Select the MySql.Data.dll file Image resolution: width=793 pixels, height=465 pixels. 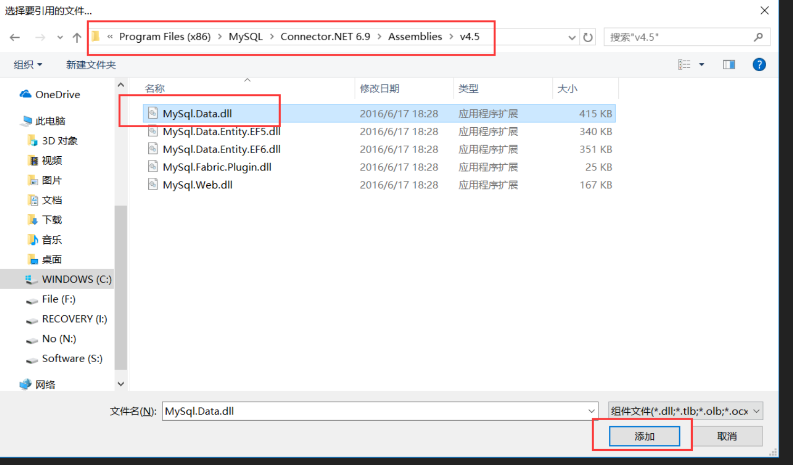click(379, 113)
